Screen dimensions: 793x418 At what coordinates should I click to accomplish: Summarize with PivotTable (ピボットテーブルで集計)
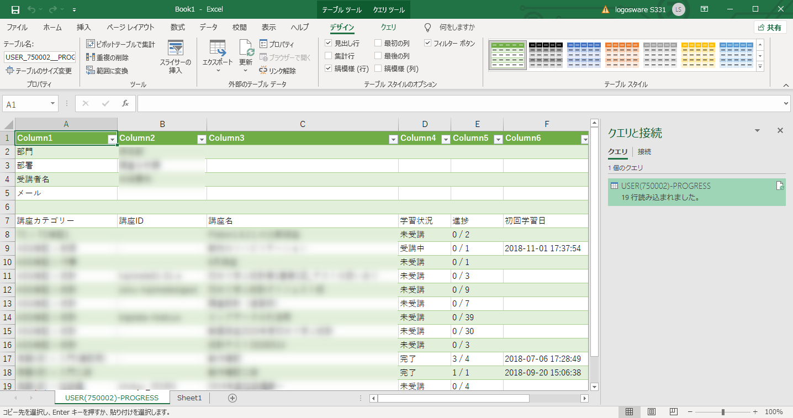tap(121, 44)
